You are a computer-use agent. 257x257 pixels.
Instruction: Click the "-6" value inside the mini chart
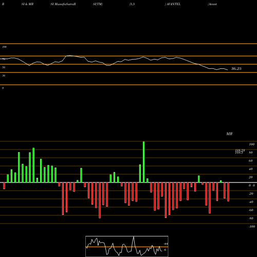coord(165,250)
